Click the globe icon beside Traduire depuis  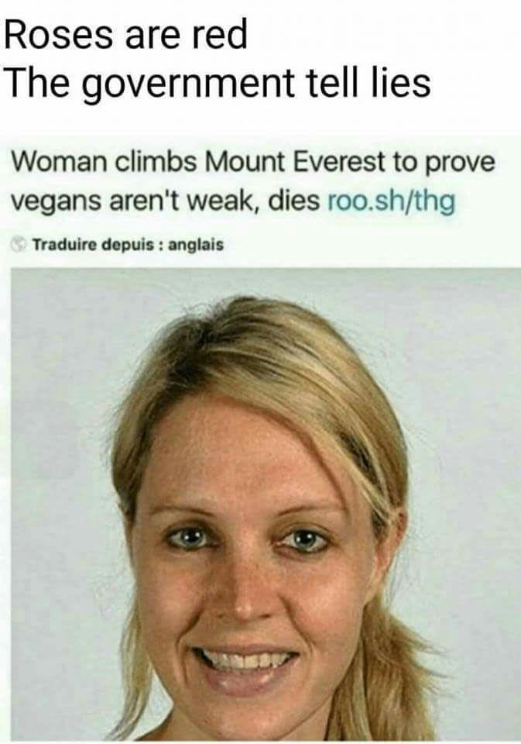[19, 245]
